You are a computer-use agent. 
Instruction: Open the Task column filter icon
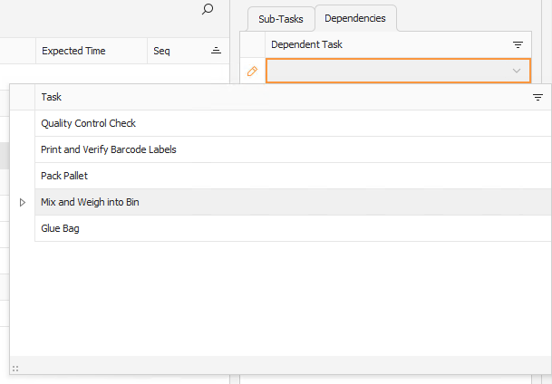(537, 97)
